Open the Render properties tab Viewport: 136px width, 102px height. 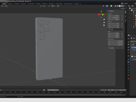pyautogui.click(x=128, y=42)
